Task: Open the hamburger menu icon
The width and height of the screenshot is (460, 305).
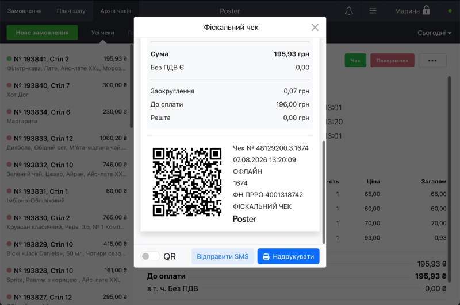Action: tap(373, 11)
